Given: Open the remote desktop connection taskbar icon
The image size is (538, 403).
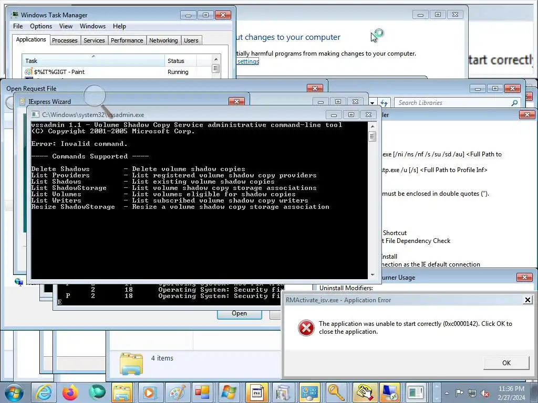Looking at the screenshot, I should point(389,393).
